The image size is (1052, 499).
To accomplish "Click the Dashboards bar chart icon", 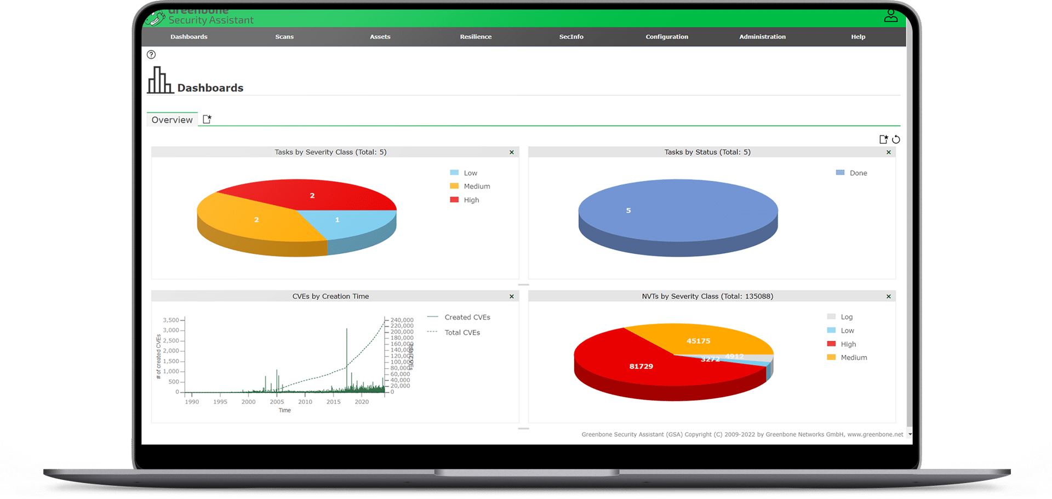I will 160,80.
